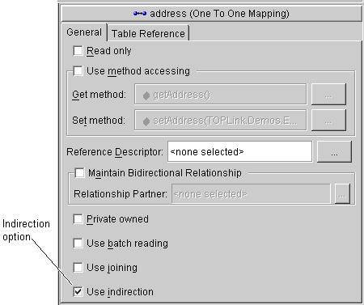Uncheck the Use indirection checkbox
The image size is (364, 305).
(78, 292)
